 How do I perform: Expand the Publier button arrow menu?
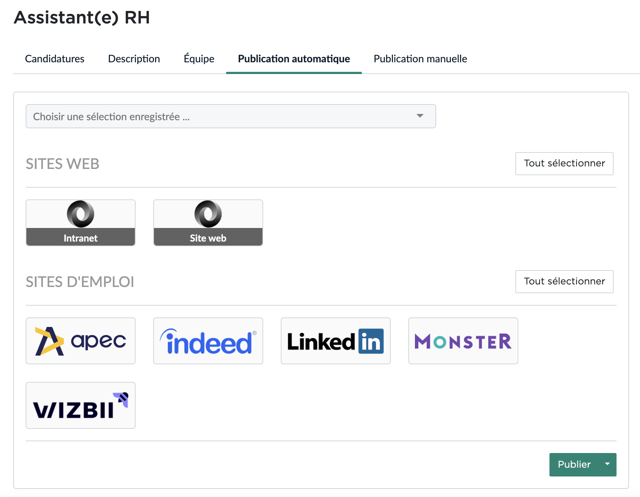(x=607, y=464)
